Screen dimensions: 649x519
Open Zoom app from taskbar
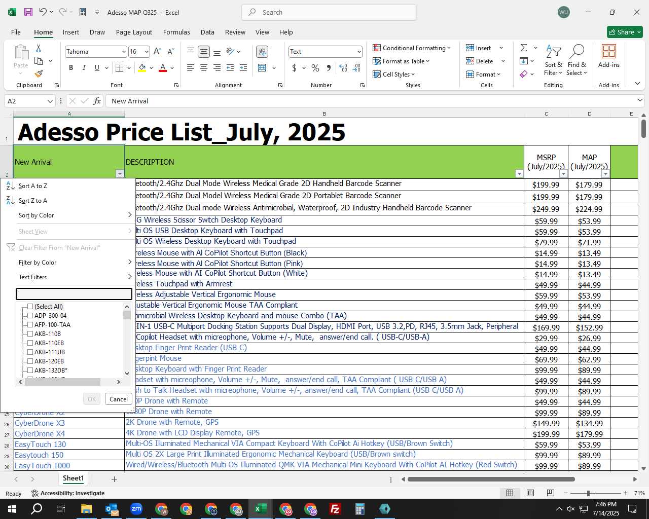pos(136,509)
